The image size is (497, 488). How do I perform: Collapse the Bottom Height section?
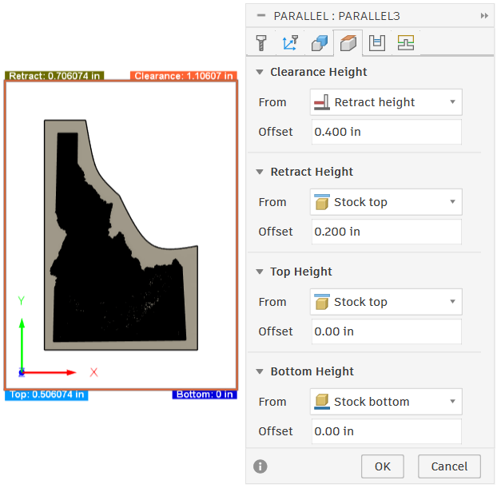[260, 371]
